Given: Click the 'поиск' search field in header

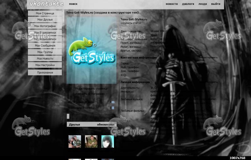Looking at the screenshot, I should point(73,4).
